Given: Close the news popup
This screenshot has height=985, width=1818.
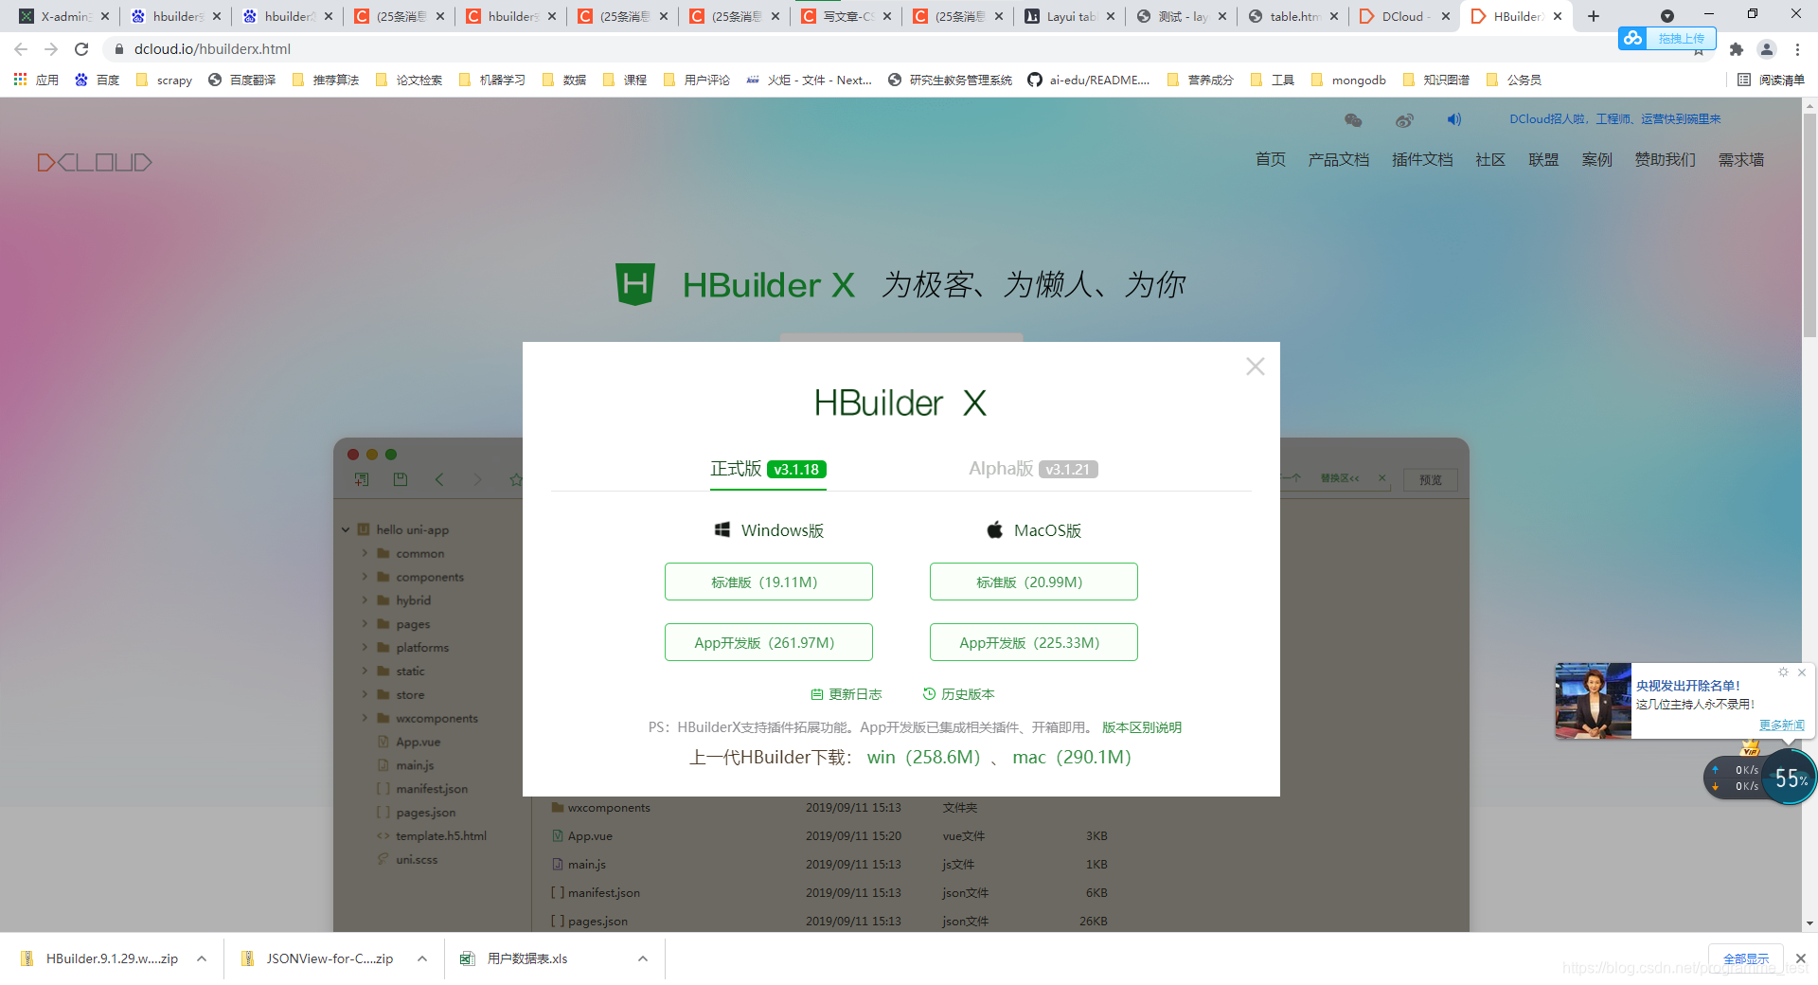Looking at the screenshot, I should coord(1802,672).
